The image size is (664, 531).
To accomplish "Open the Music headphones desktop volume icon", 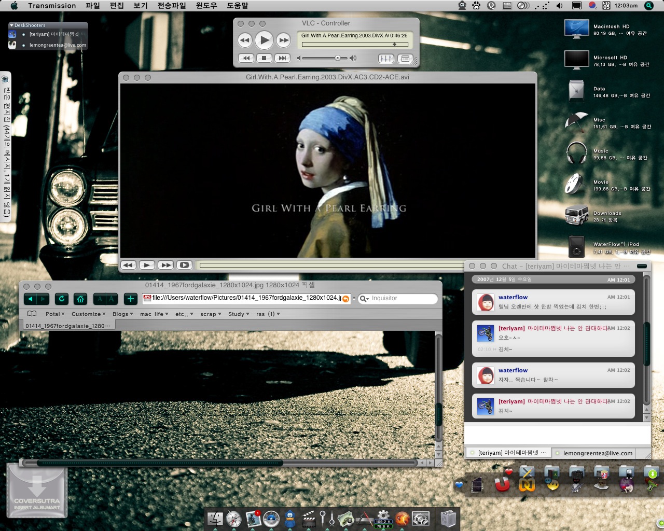I will pyautogui.click(x=576, y=153).
